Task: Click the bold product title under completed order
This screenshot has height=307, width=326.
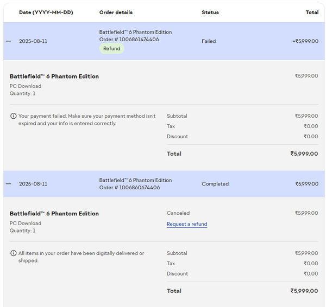Action: [x=54, y=214]
